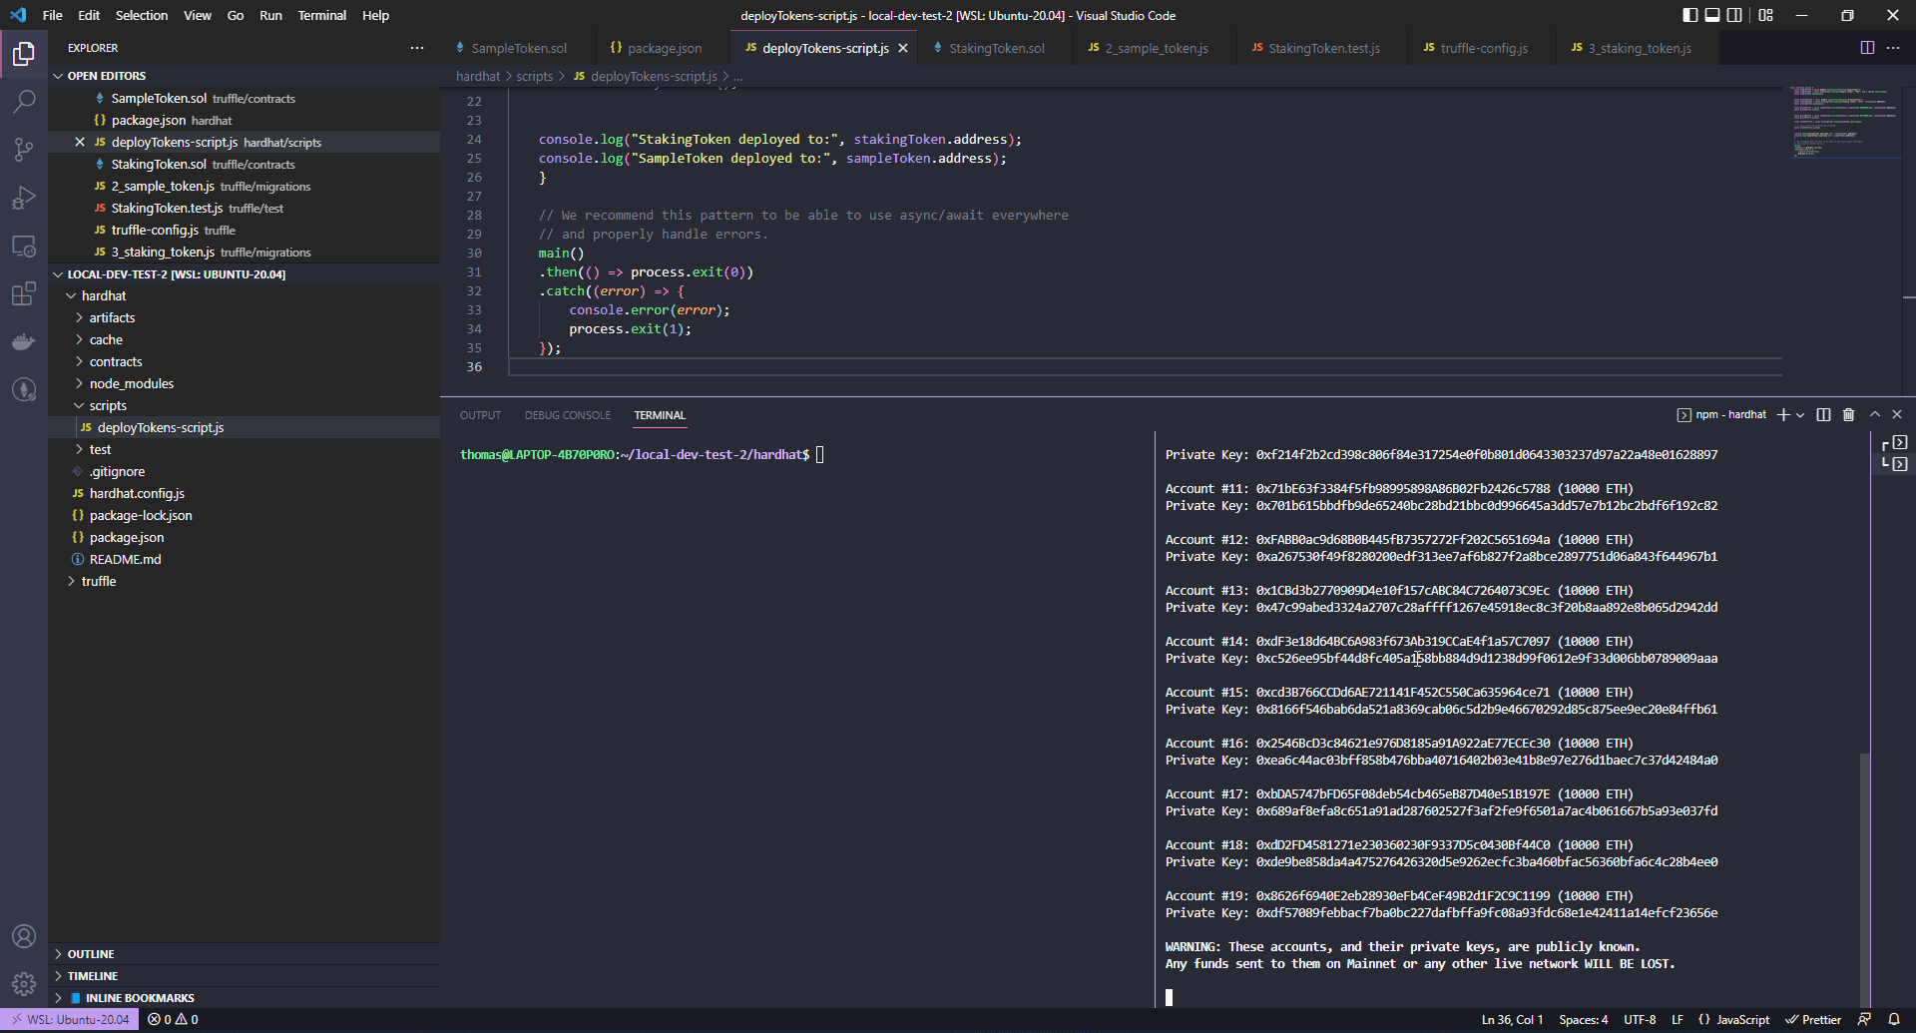
Task: Open package-lock.json in the file tree
Action: [244, 515]
